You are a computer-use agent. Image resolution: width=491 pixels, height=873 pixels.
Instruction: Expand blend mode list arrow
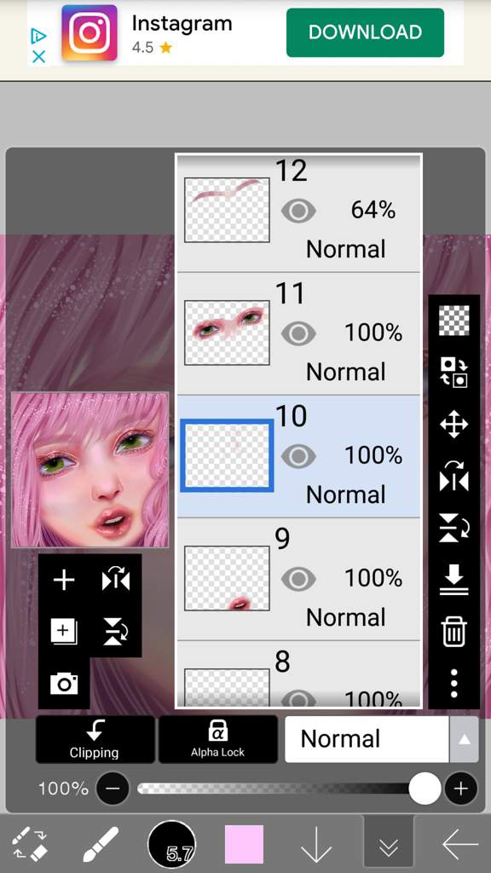(464, 739)
